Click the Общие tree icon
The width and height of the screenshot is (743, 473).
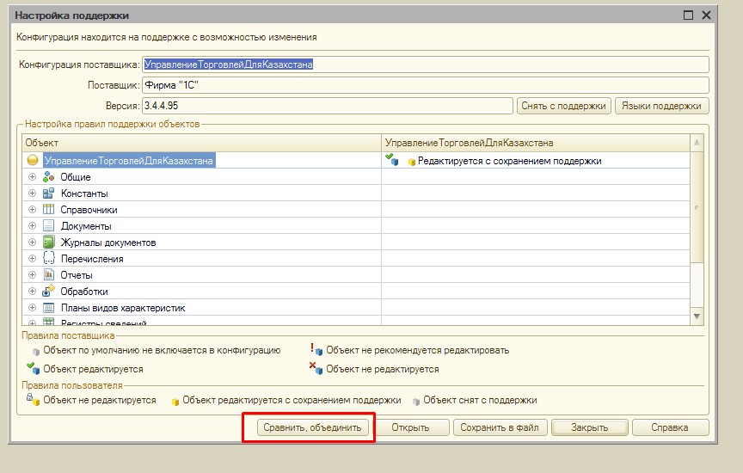pyautogui.click(x=48, y=177)
